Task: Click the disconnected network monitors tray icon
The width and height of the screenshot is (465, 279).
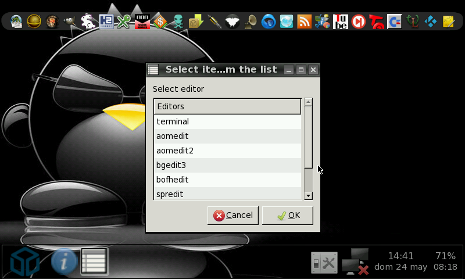Action: pyautogui.click(x=355, y=262)
